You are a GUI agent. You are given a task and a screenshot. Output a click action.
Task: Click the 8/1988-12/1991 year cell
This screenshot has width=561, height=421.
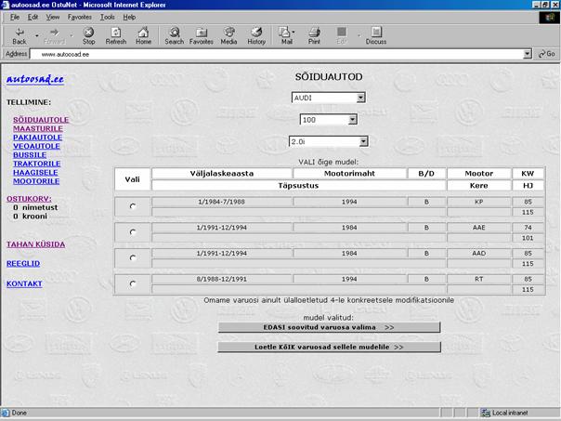tap(221, 279)
